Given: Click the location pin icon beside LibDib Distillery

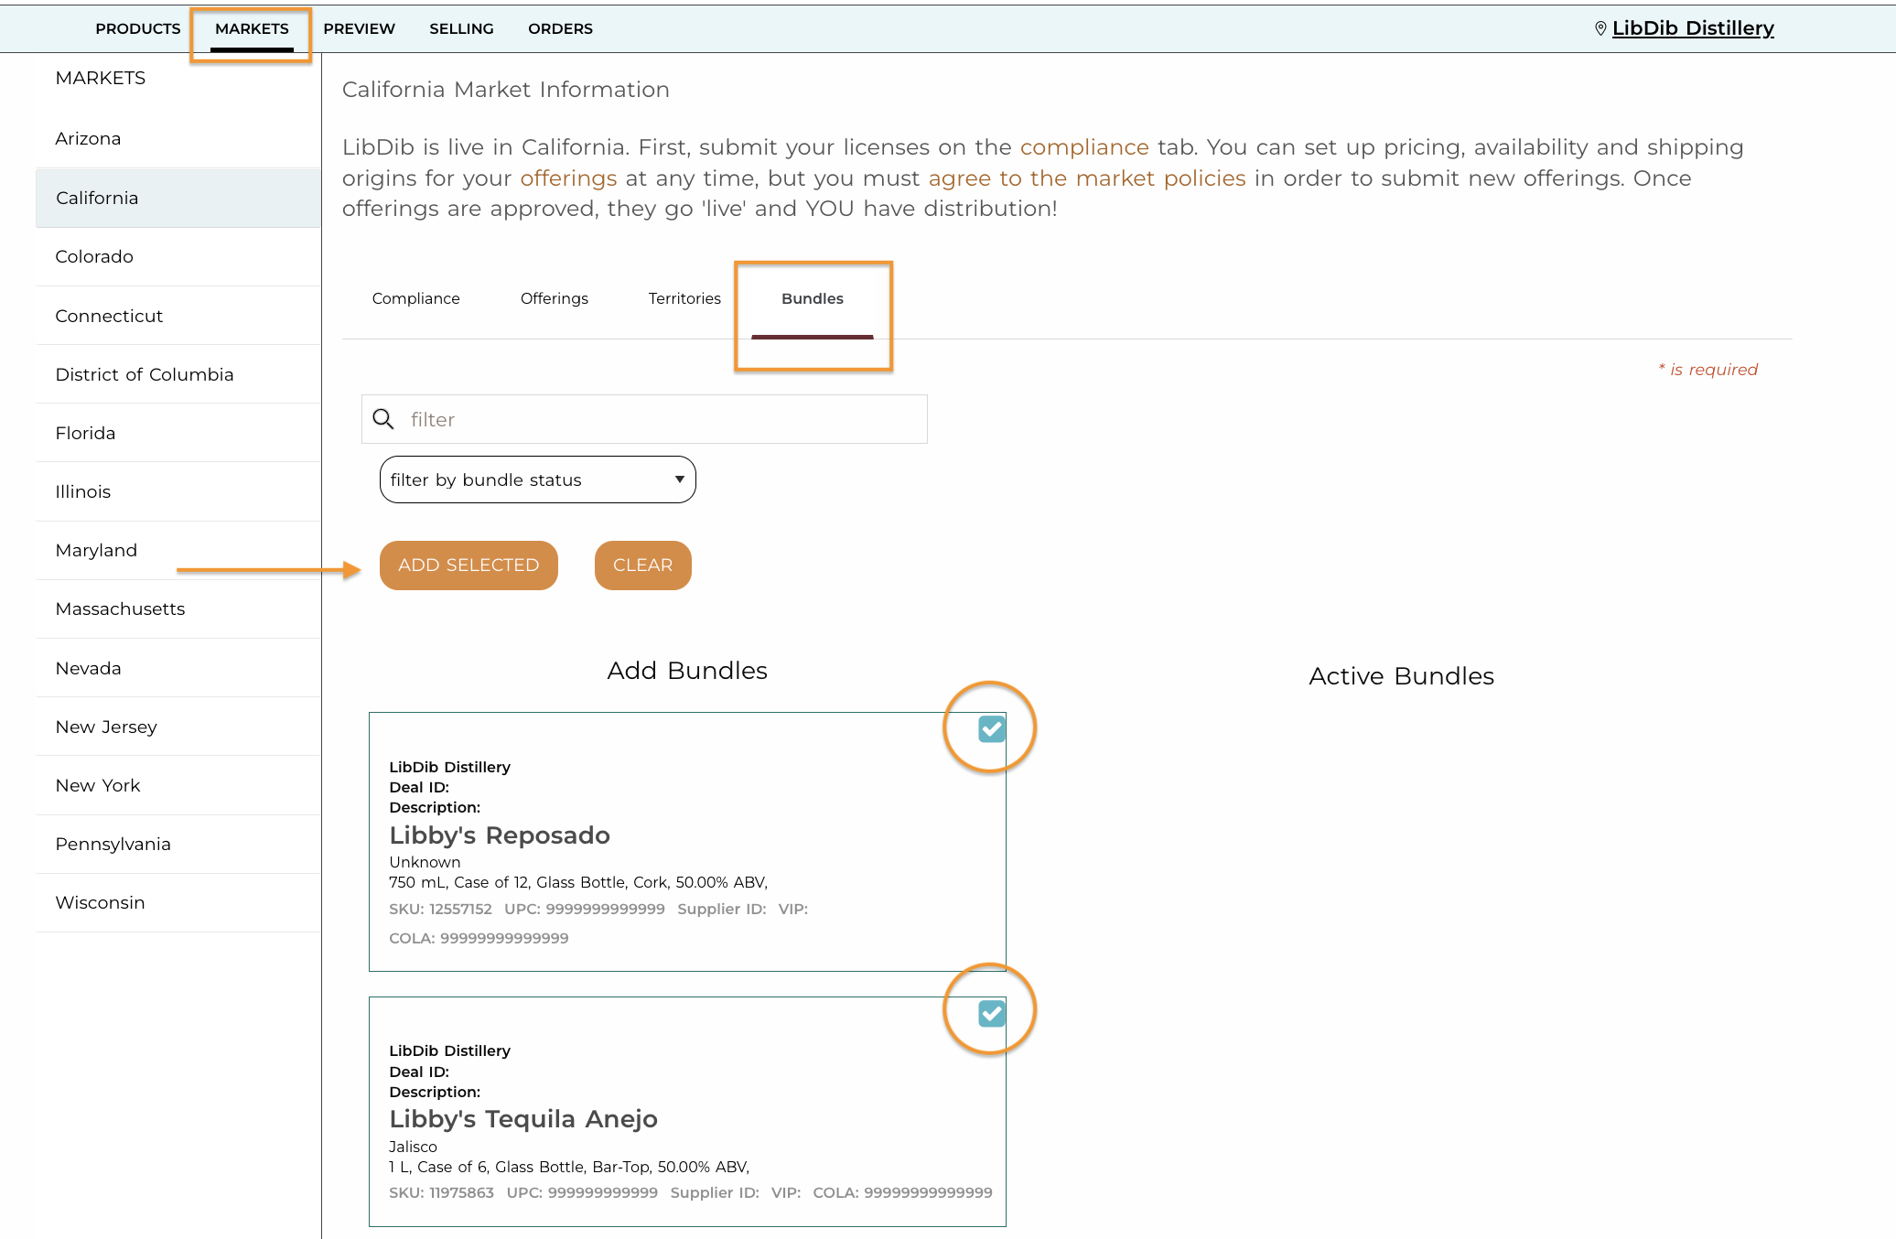Looking at the screenshot, I should pos(1600,28).
